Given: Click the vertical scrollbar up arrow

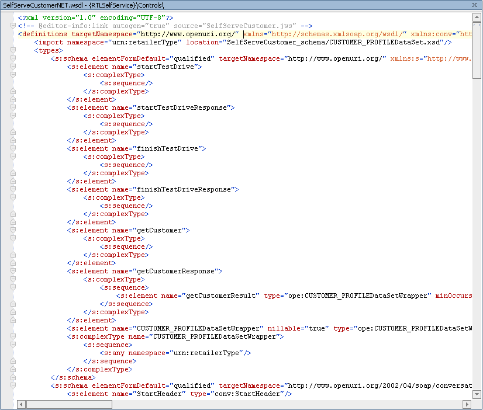Looking at the screenshot, I should coord(477,17).
